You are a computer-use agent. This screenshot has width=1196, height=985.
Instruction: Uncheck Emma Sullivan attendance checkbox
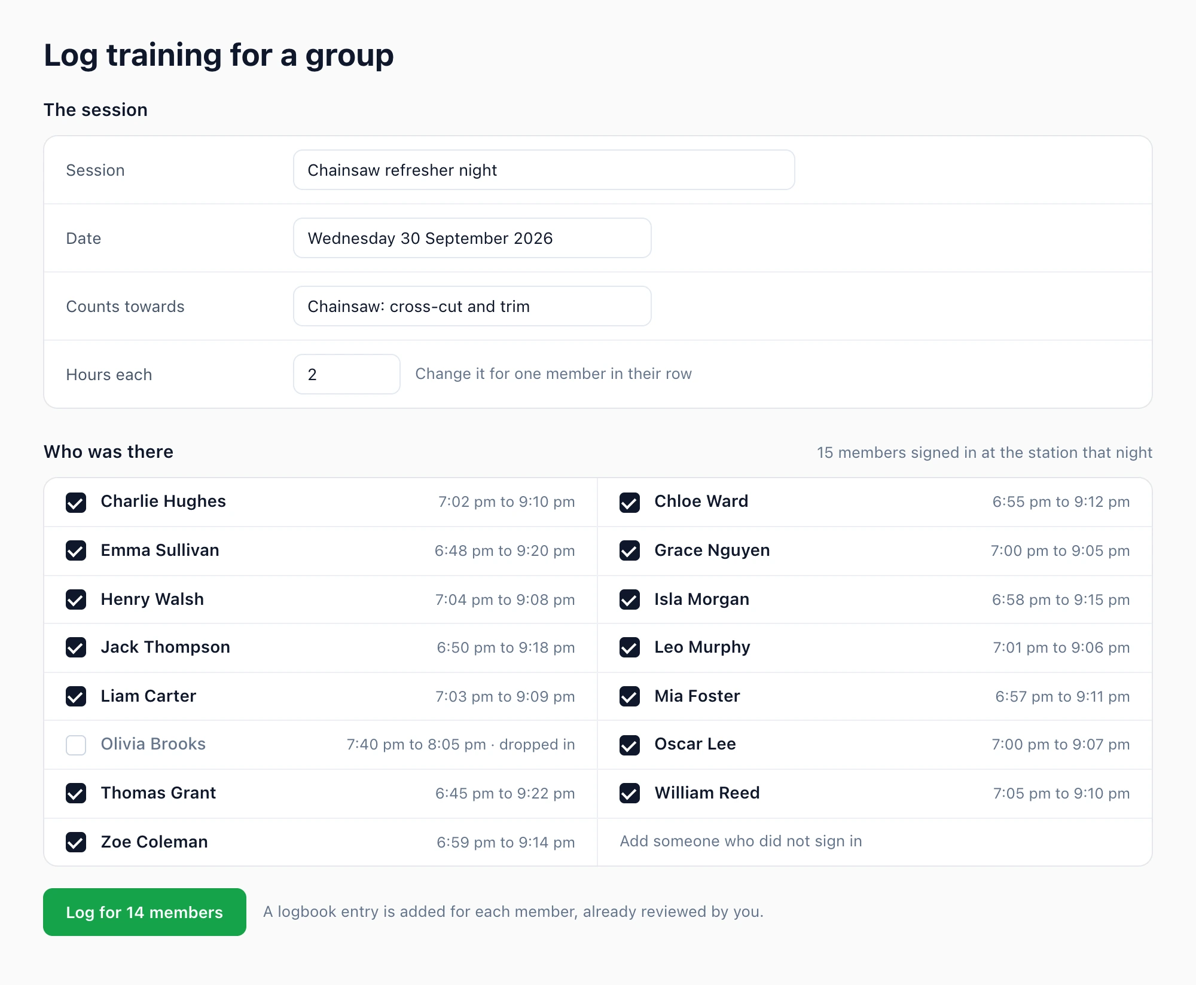(x=76, y=550)
